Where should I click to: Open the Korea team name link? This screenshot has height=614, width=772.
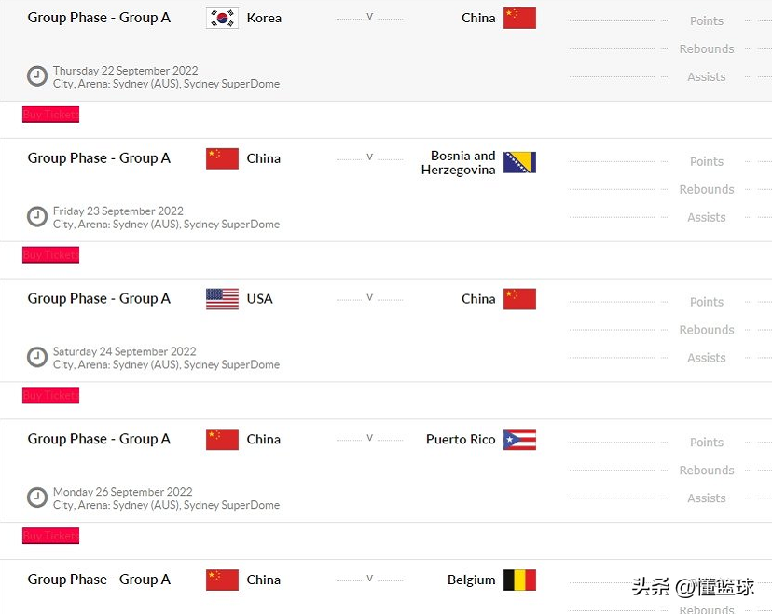(x=264, y=18)
